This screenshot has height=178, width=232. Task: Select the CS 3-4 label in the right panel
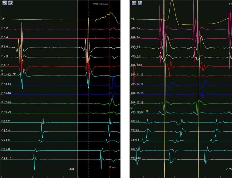tap(135, 130)
